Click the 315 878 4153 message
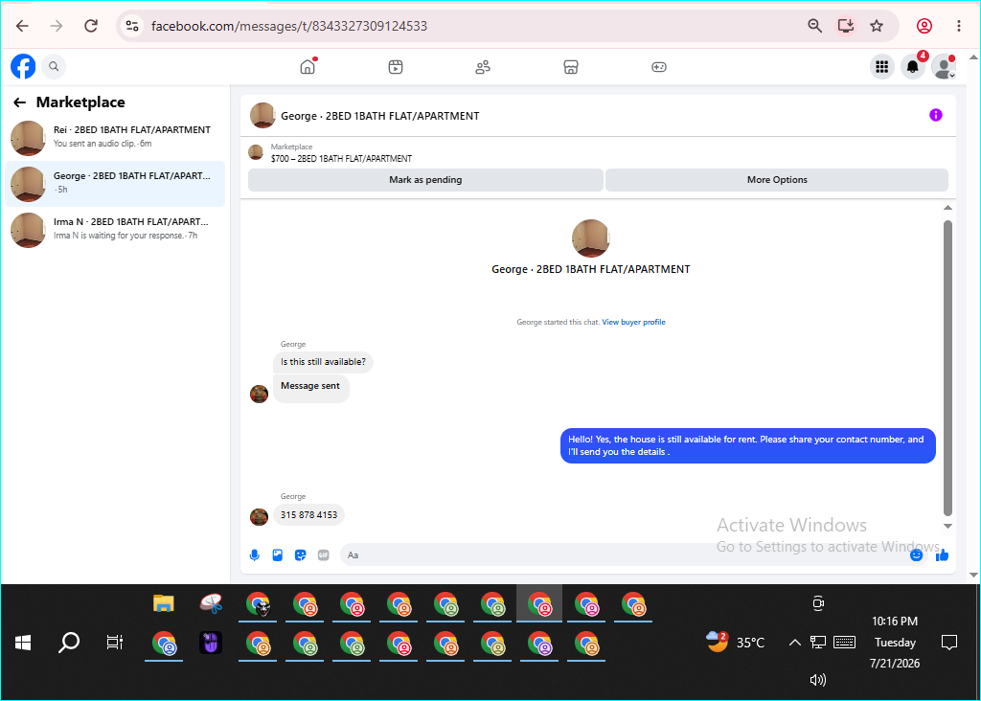Screen dimensions: 981x701 tap(309, 515)
